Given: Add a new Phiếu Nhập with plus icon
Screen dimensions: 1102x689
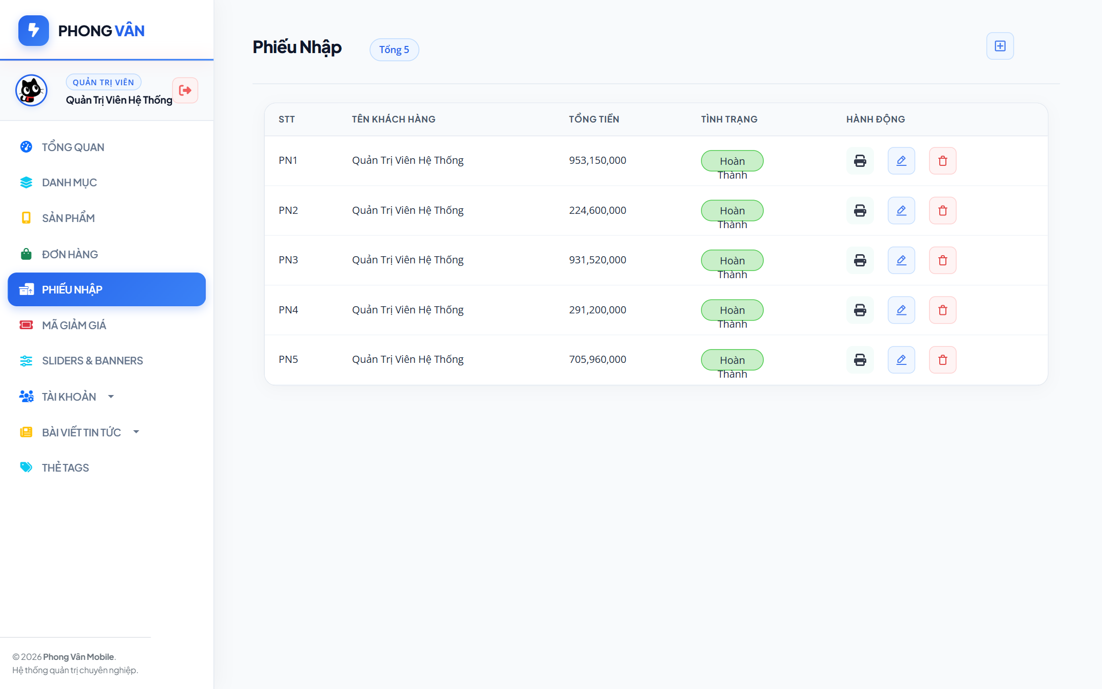Looking at the screenshot, I should point(1000,46).
